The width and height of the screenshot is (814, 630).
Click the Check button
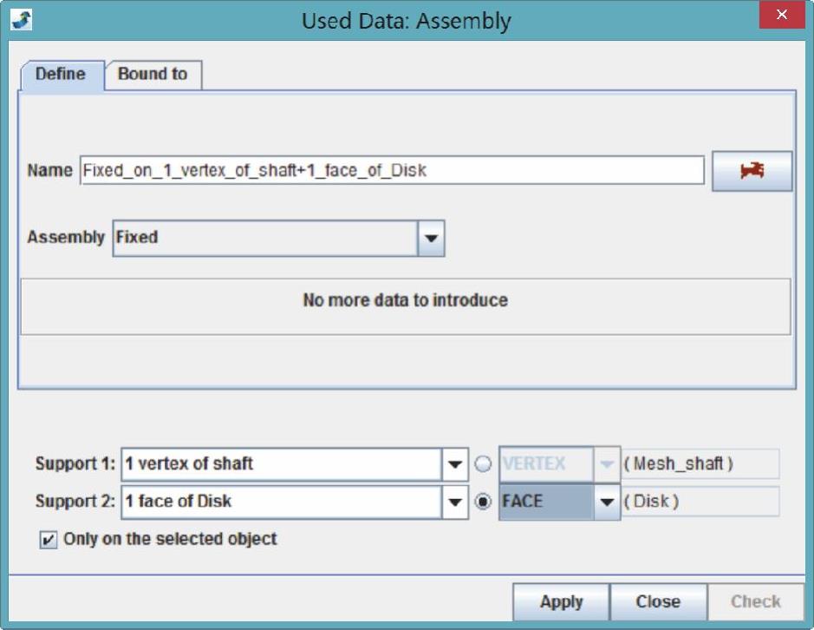tap(755, 601)
